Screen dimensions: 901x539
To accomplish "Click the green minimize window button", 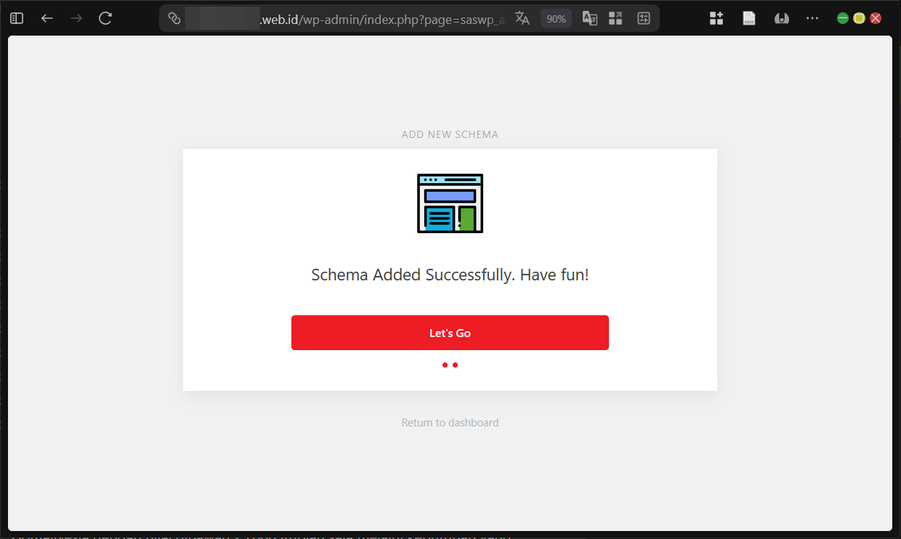I will [x=843, y=18].
